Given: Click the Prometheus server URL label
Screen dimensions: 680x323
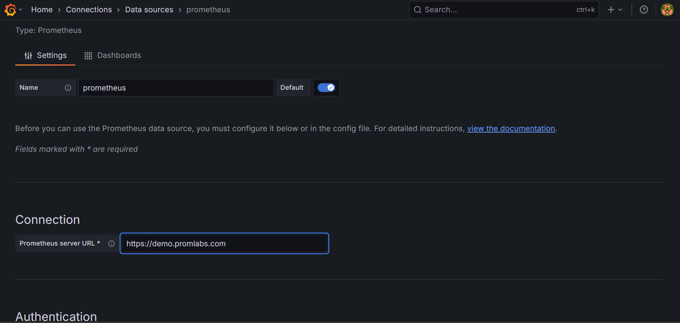Looking at the screenshot, I should pos(60,243).
